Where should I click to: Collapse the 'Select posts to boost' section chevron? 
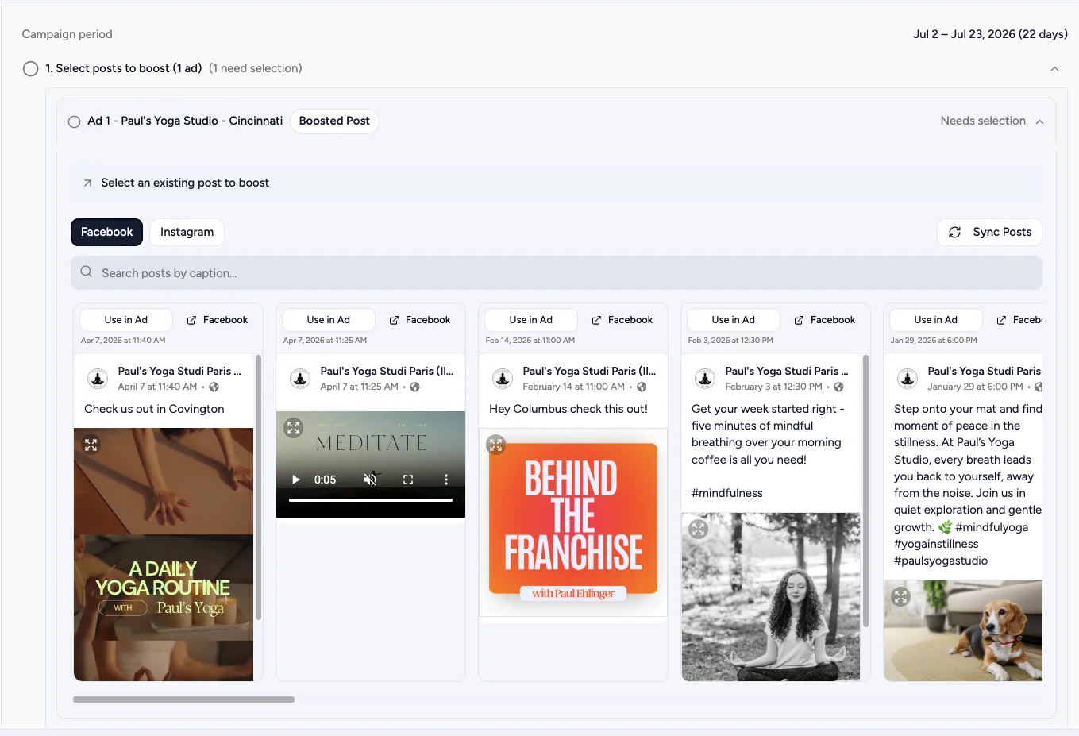tap(1054, 69)
